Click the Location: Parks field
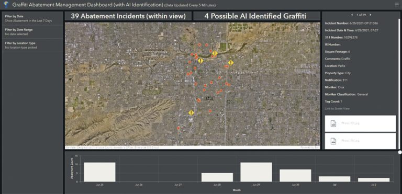 point(335,66)
